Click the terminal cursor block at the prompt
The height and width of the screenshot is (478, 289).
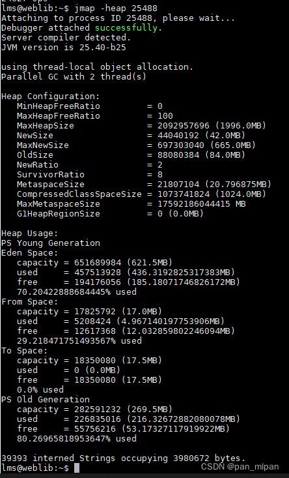tap(77, 468)
